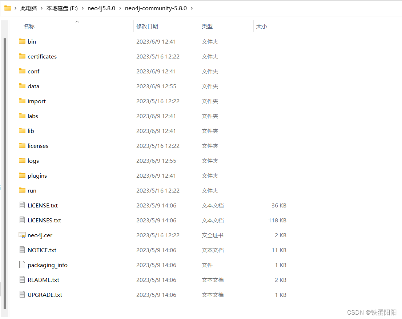Click the NOTICE.txt document icon
The image size is (402, 319).
click(x=22, y=250)
